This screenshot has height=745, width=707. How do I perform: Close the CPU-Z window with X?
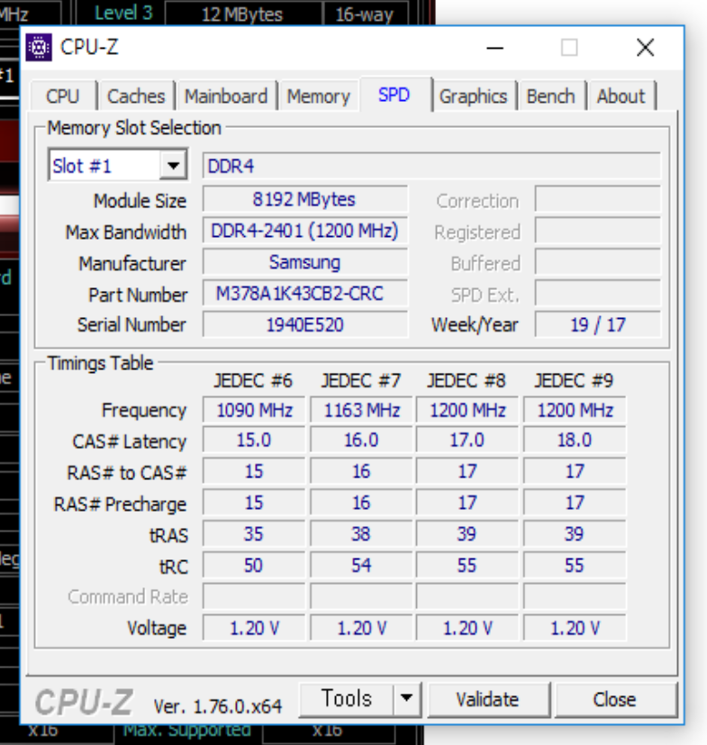click(645, 48)
